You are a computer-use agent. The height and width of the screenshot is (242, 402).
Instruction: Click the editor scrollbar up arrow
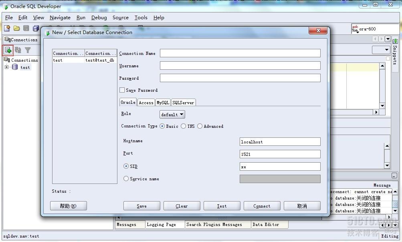coord(382,66)
